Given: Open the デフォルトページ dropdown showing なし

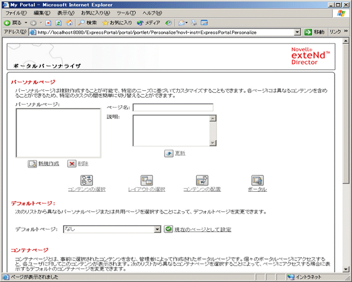Looking at the screenshot, I should tap(112, 229).
